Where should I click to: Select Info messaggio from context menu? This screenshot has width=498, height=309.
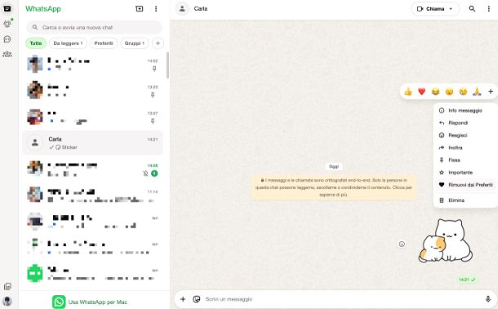(465, 110)
